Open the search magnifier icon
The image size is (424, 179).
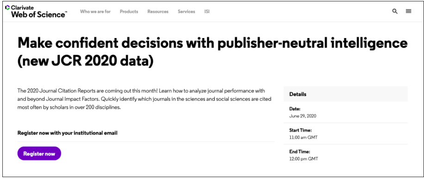point(395,12)
